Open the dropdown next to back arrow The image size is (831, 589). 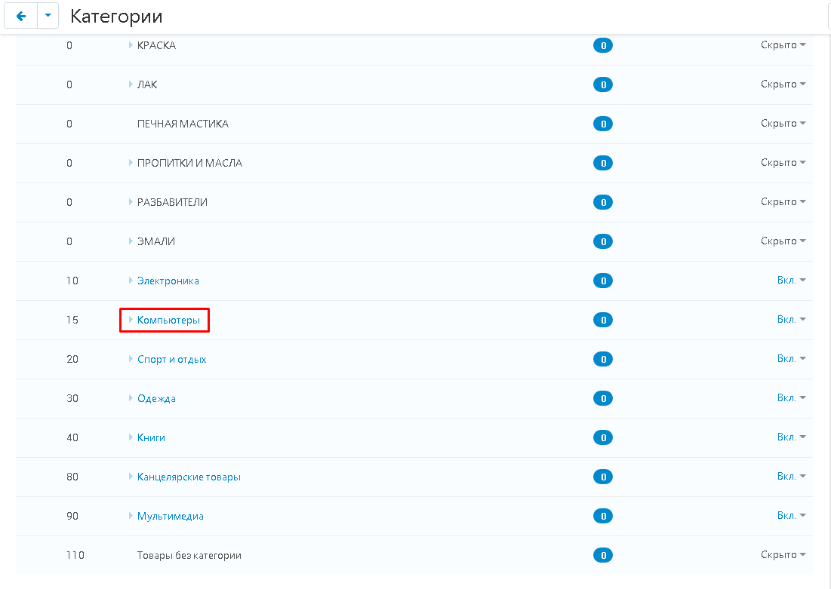48,16
